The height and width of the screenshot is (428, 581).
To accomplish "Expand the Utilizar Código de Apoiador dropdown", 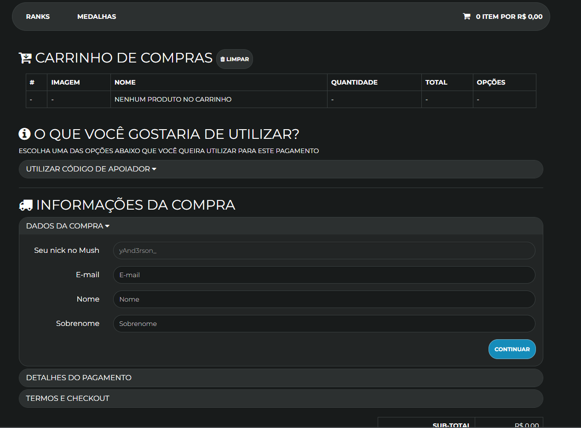I will 281,169.
